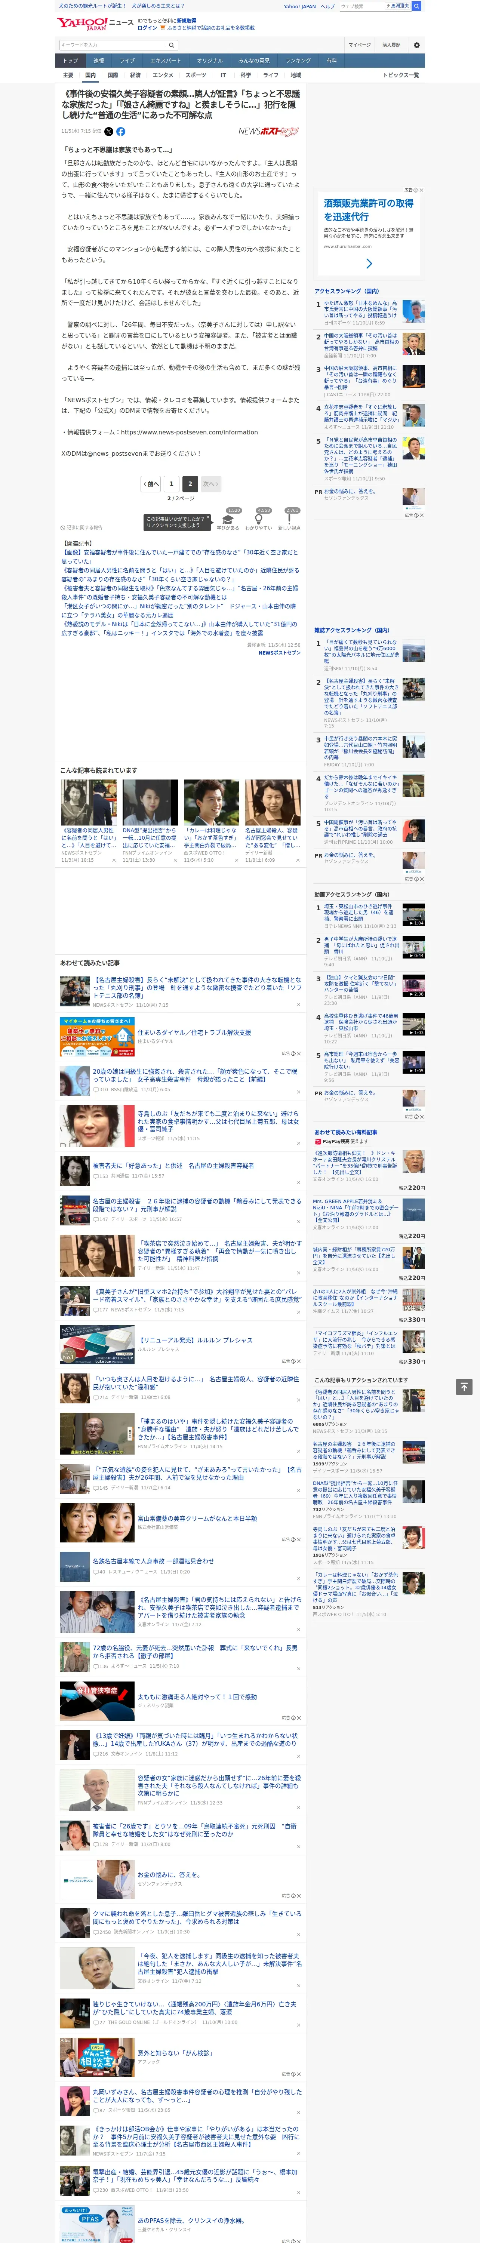Click the 新しい視点 exclamation reaction

(289, 520)
